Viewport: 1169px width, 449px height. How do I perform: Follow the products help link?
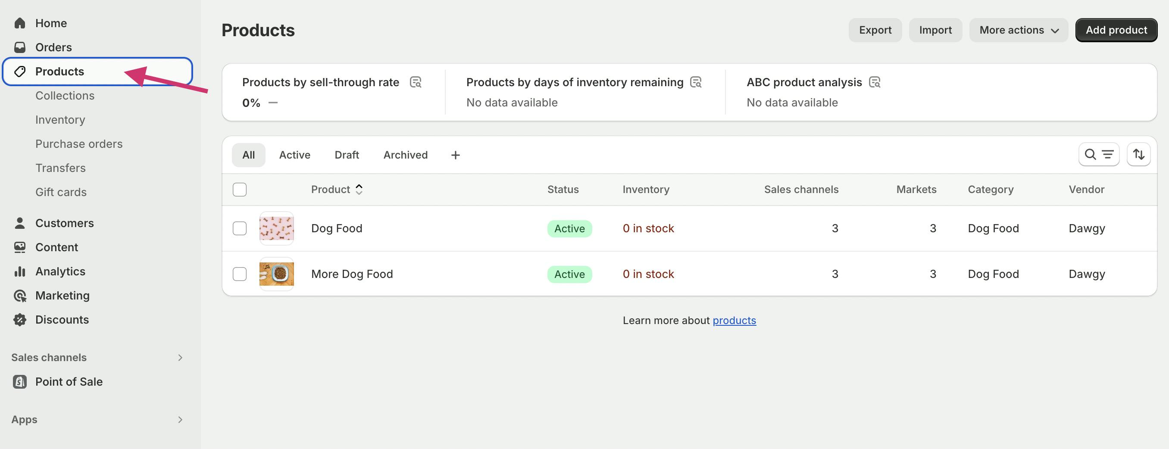pyautogui.click(x=734, y=320)
